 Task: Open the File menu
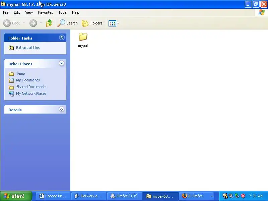click(6, 12)
